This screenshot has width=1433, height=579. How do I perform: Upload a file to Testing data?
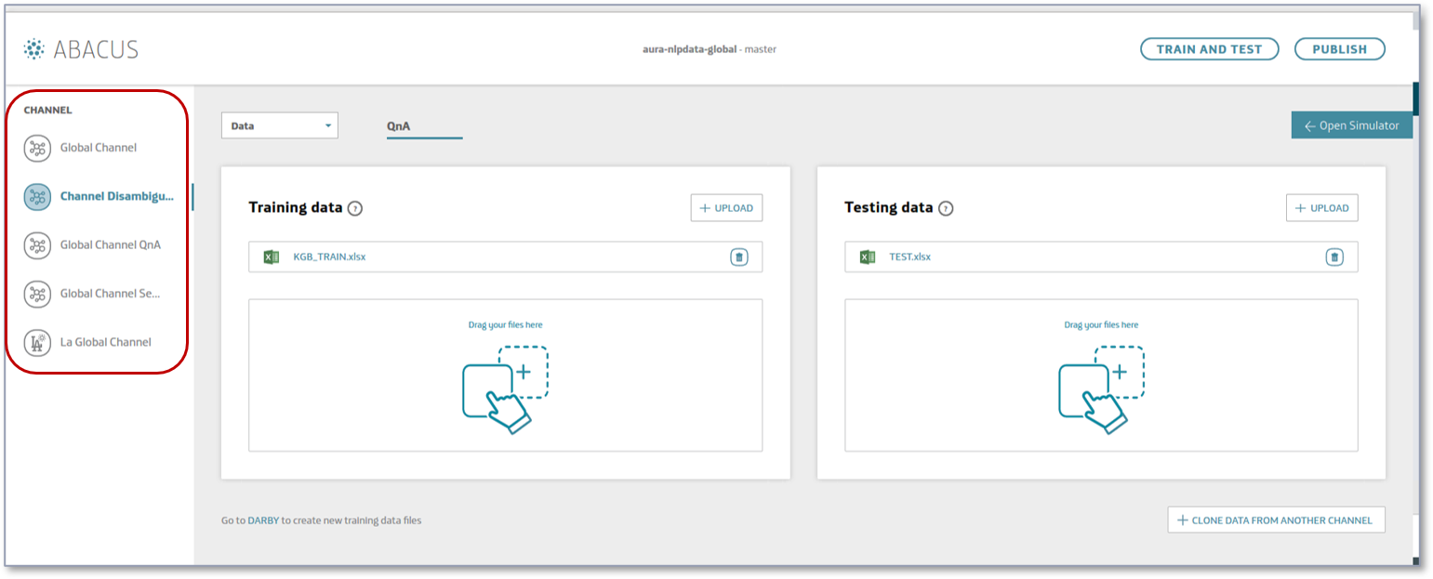click(x=1322, y=208)
